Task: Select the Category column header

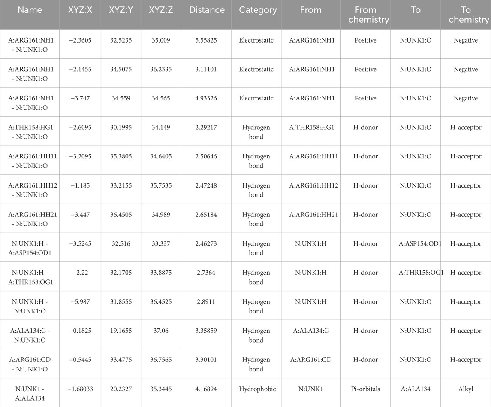Action: tap(256, 10)
